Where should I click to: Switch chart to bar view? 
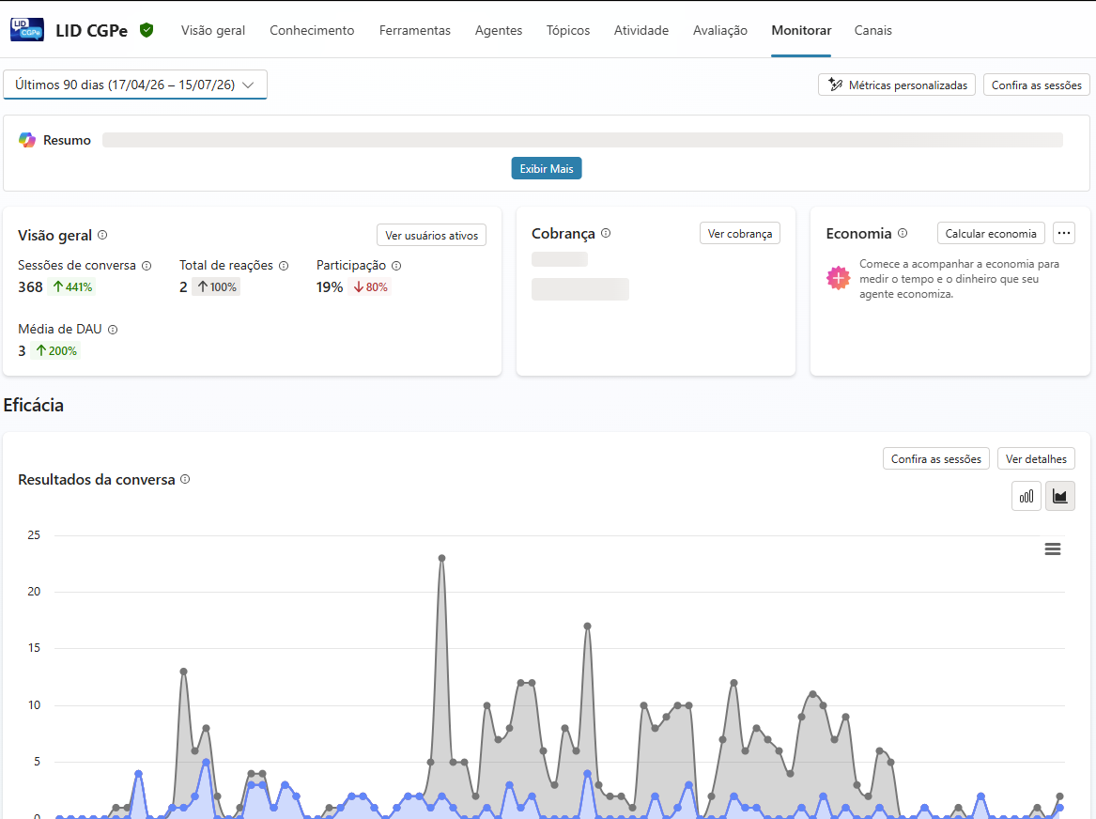1027,496
